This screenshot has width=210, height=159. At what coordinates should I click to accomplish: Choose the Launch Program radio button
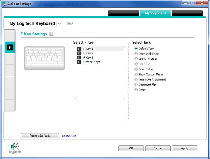pos(136,59)
